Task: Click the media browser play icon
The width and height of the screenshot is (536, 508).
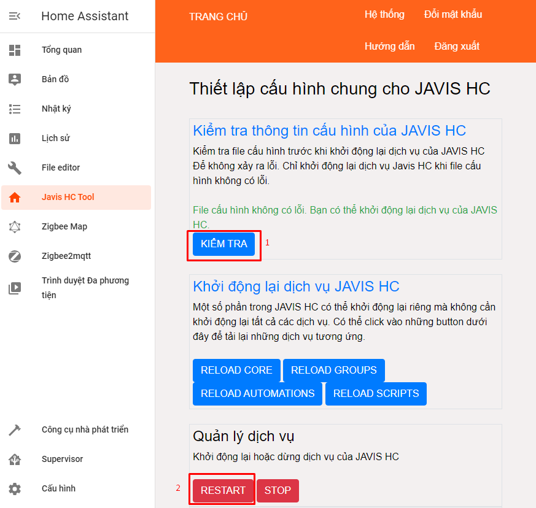Action: (14, 288)
